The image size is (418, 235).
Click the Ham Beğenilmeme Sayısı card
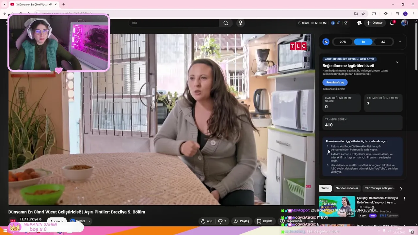click(x=341, y=103)
